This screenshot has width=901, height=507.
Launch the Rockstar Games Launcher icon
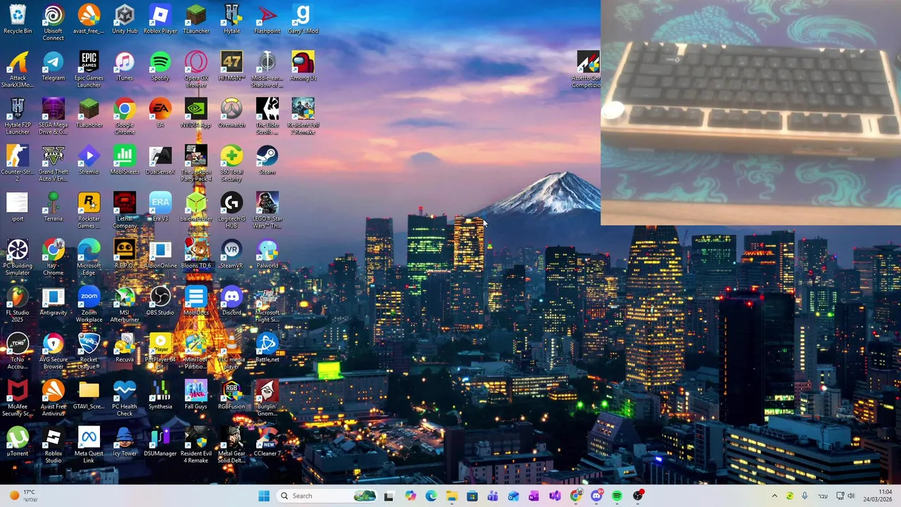[89, 210]
